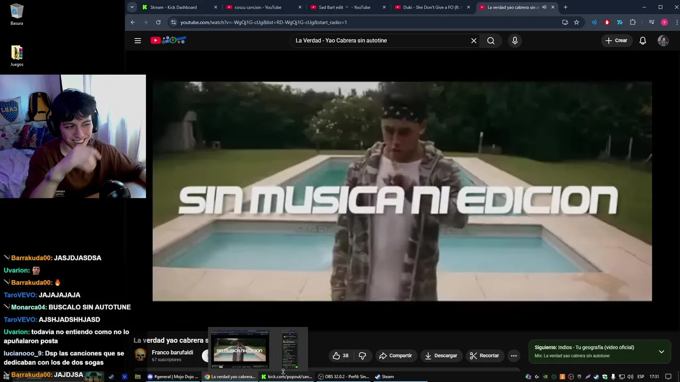The height and width of the screenshot is (382, 680).
Task: Open Discord #general Mojo Dojo taskbar item
Action: [173, 377]
